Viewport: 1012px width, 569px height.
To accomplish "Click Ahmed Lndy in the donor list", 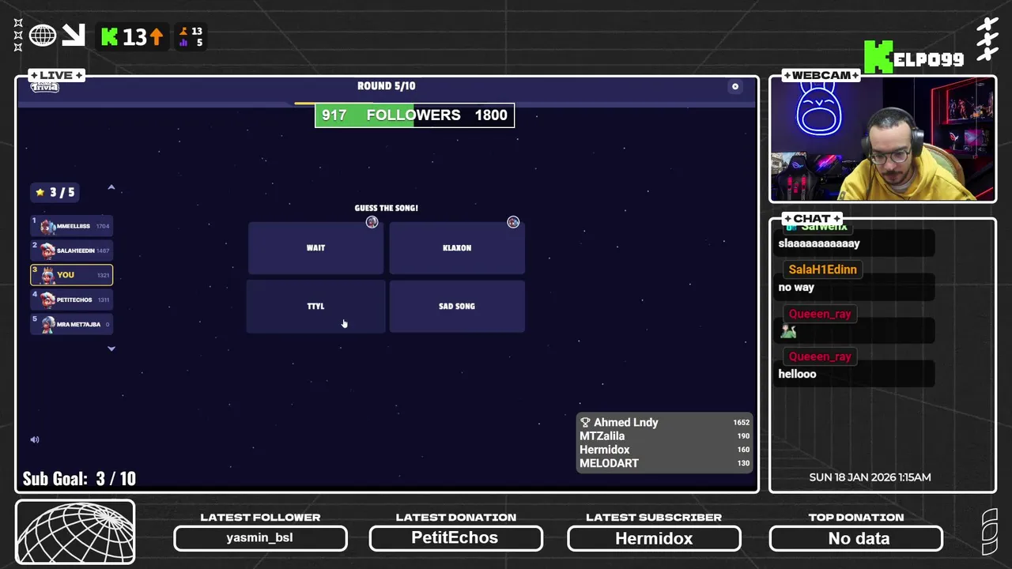I will (x=625, y=422).
